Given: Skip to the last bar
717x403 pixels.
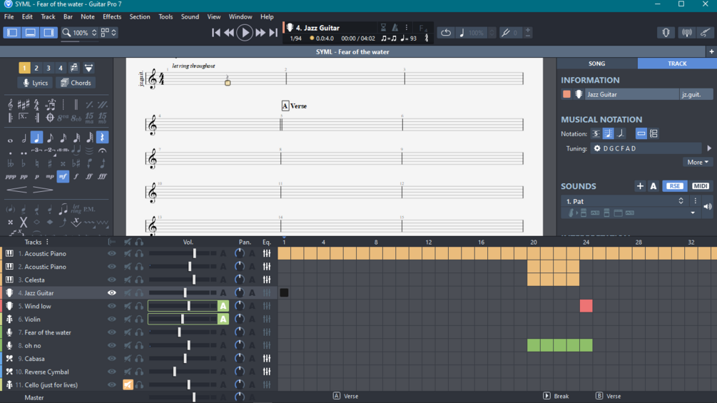Looking at the screenshot, I should pyautogui.click(x=273, y=32).
